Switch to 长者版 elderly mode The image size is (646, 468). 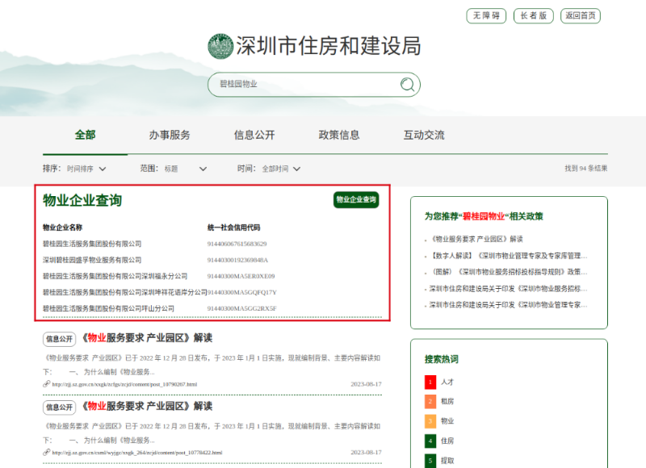(534, 15)
